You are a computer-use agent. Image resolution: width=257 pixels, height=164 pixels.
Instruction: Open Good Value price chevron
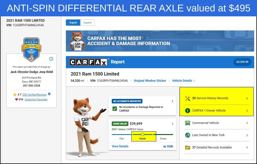[x=173, y=124]
